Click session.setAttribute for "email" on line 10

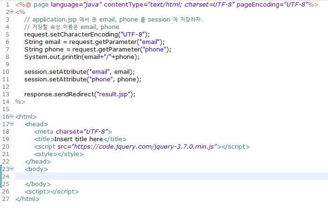click(80, 72)
